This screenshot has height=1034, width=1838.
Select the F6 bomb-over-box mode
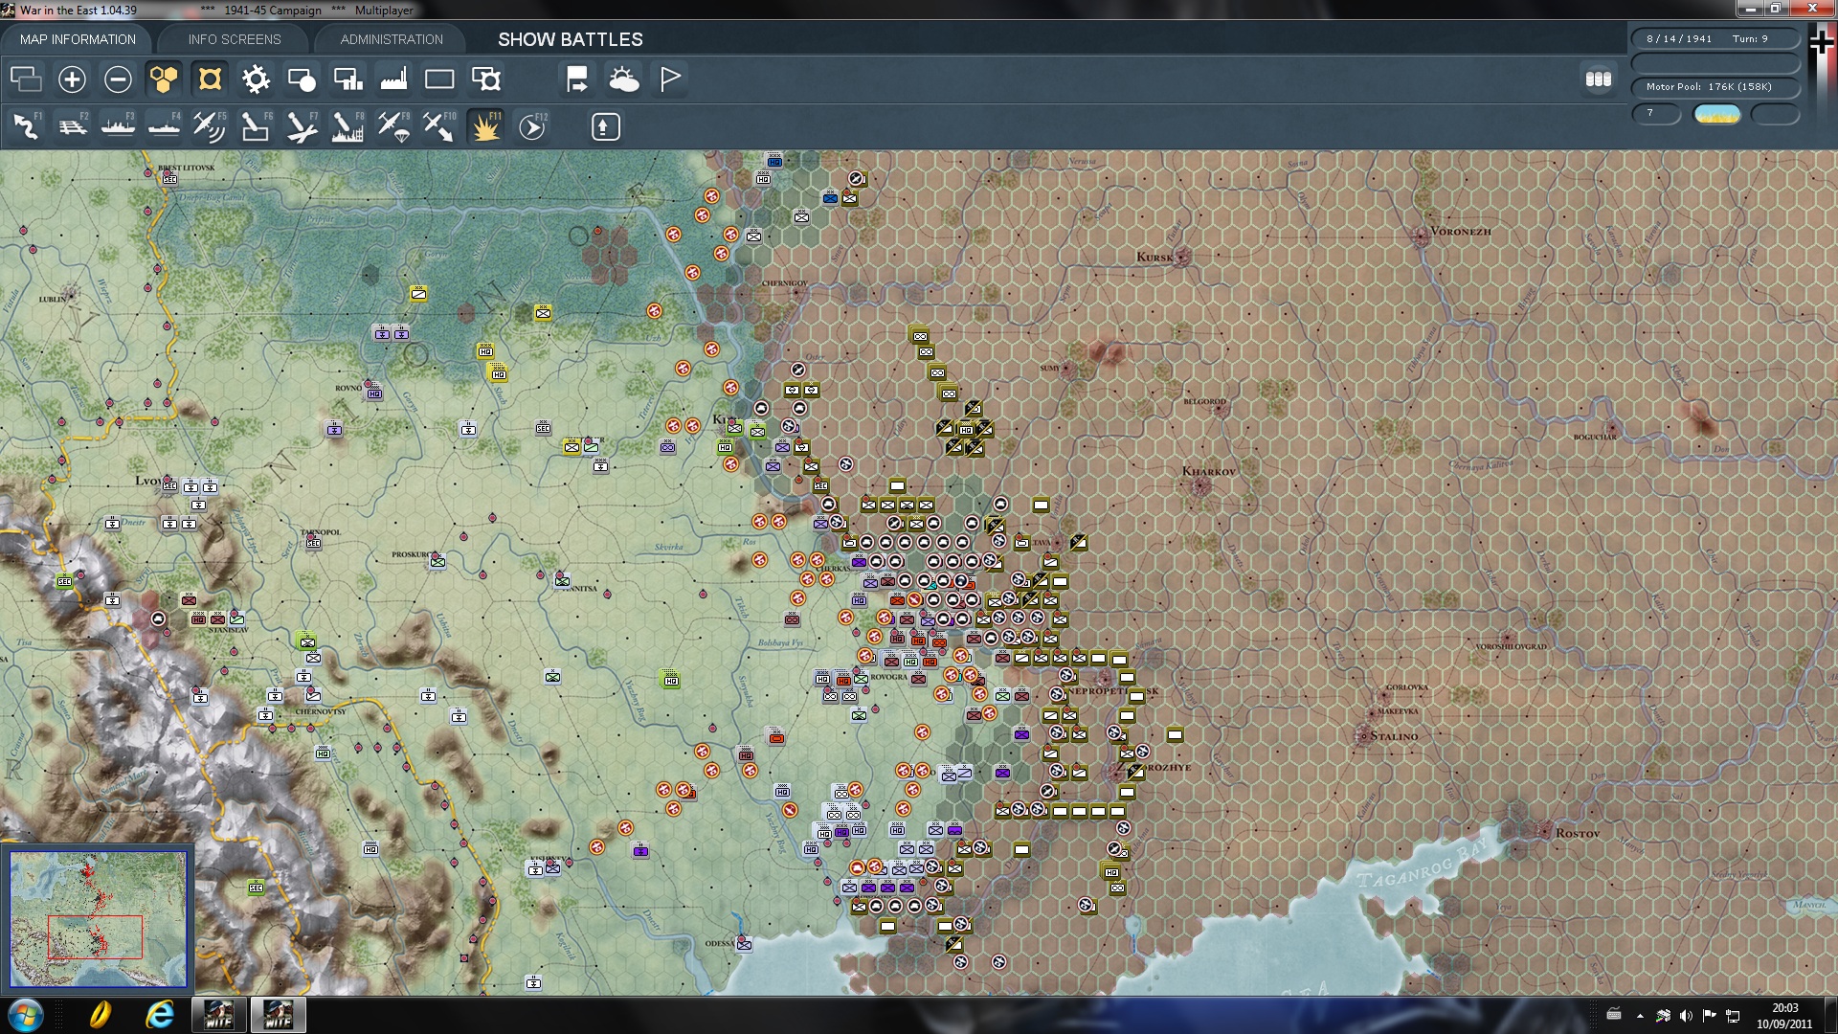pos(256,126)
